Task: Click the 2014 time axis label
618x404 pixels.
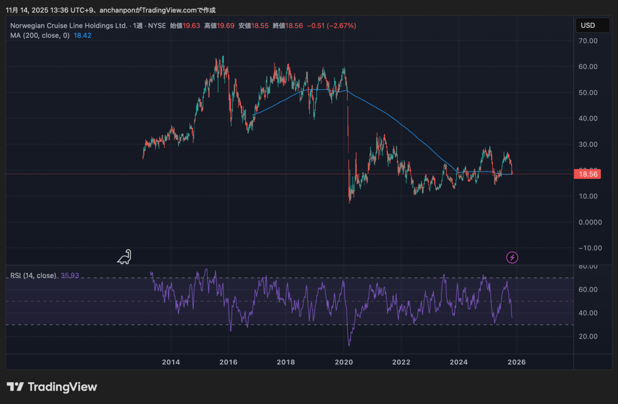Action: click(x=170, y=362)
